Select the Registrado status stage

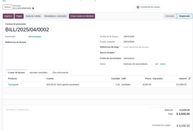(184, 16)
